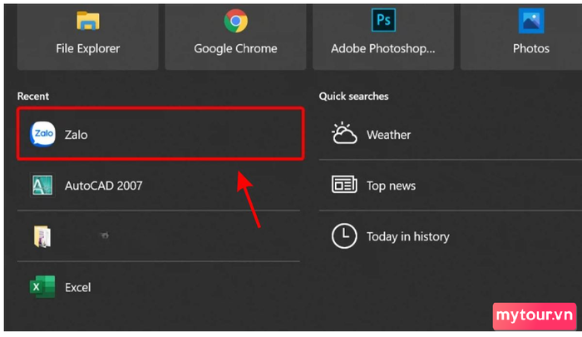582x337 pixels.
Task: Click the AutoCAD 2007 icon
Action: [x=42, y=185]
